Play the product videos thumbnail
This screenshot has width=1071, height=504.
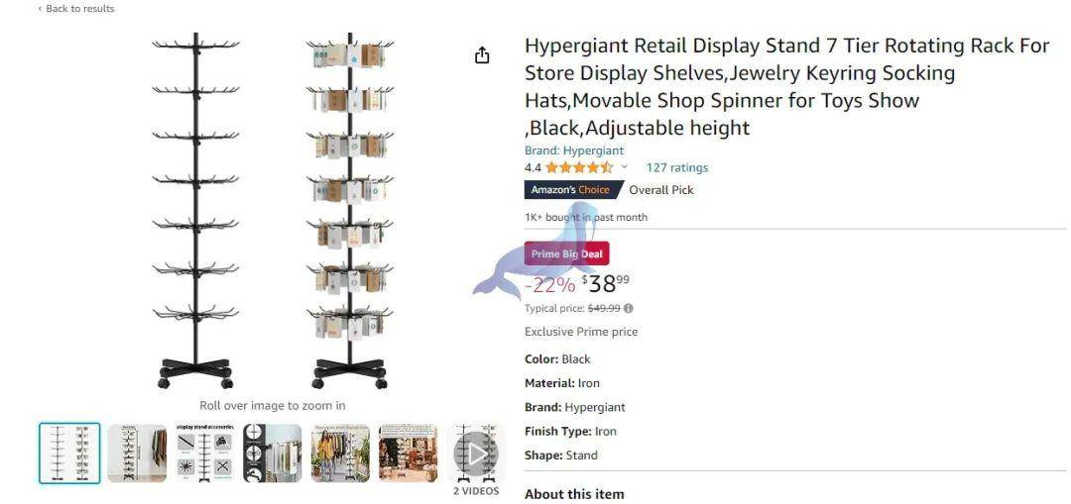coord(476,454)
